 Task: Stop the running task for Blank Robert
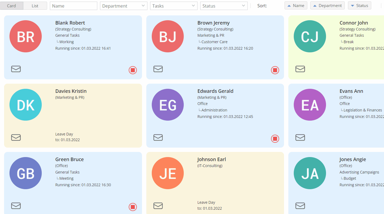pyautogui.click(x=133, y=70)
